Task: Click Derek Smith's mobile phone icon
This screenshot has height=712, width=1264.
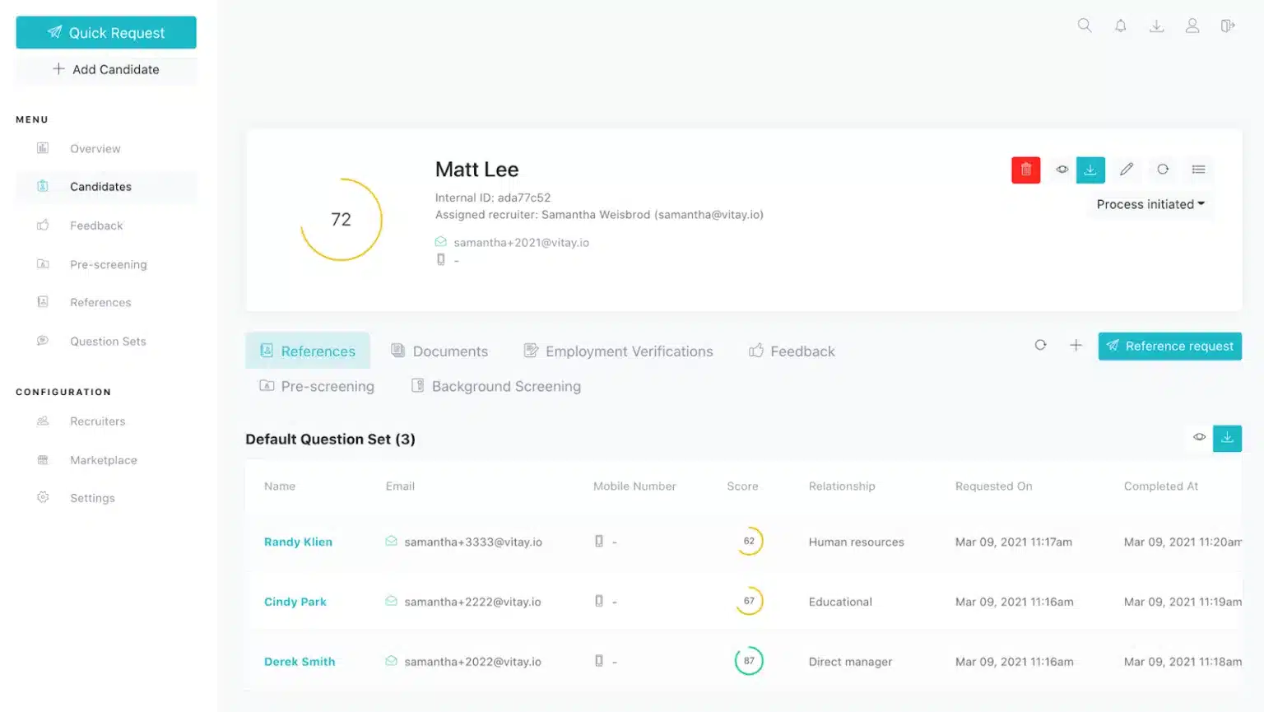Action: [x=599, y=661]
